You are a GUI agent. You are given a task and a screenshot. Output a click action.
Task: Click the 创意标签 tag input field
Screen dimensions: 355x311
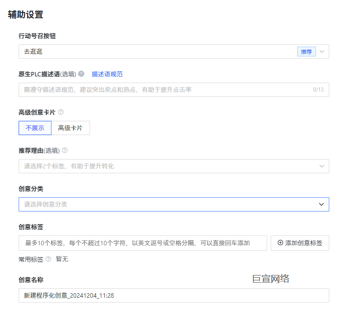click(133, 243)
